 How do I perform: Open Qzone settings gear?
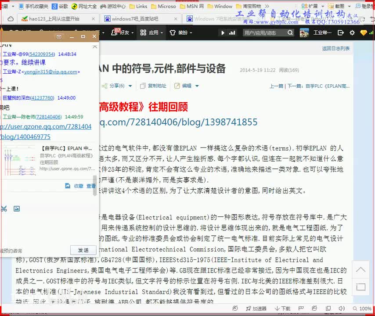(x=352, y=32)
